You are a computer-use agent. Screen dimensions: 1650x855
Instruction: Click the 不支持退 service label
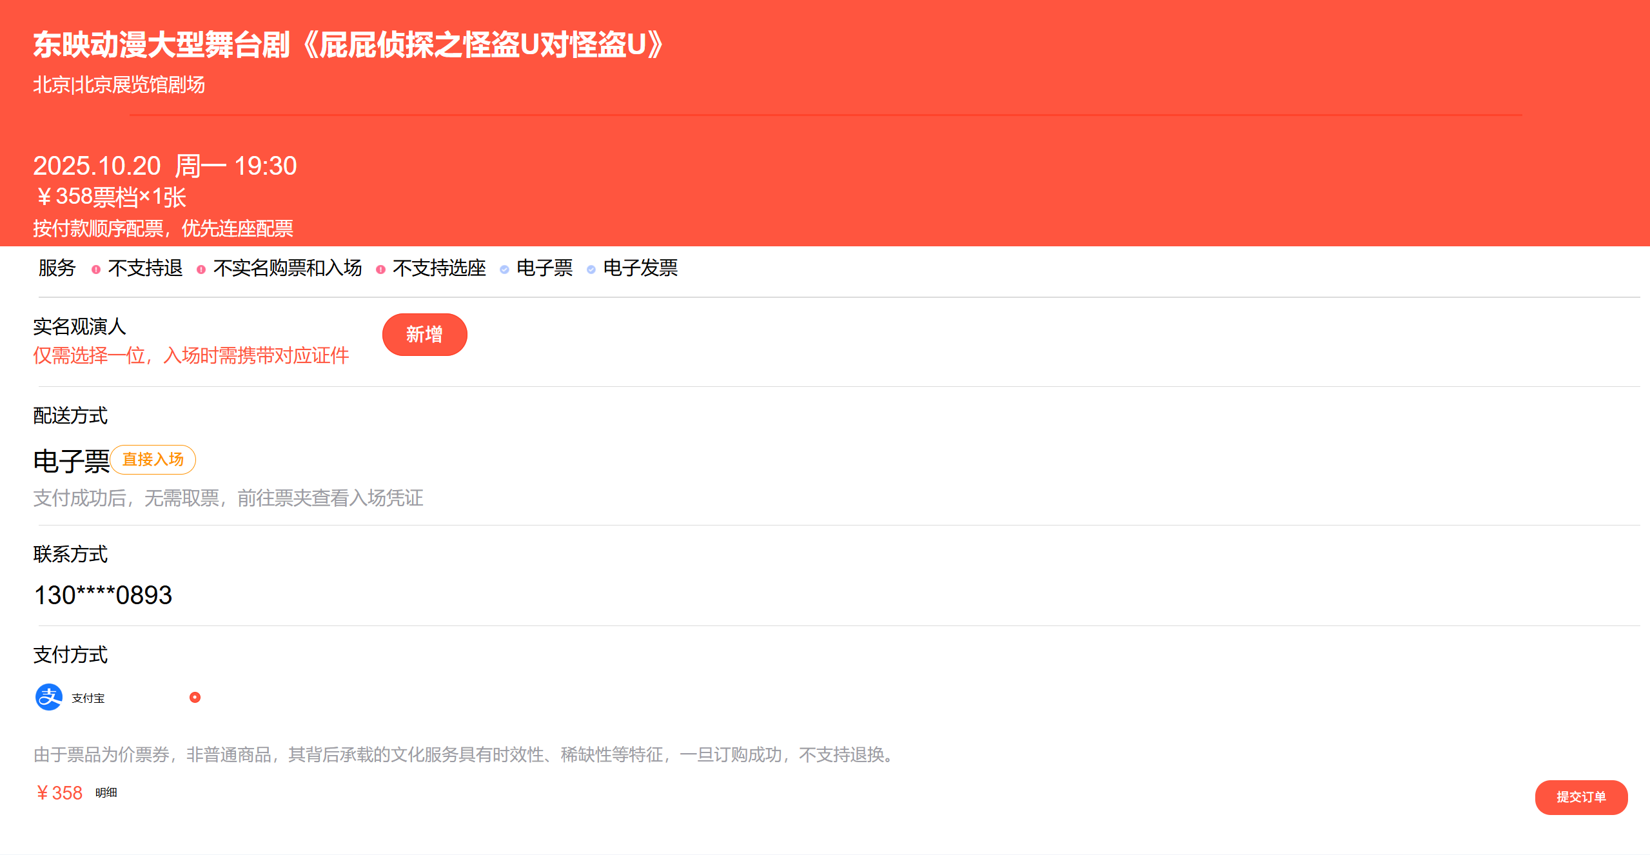145,268
